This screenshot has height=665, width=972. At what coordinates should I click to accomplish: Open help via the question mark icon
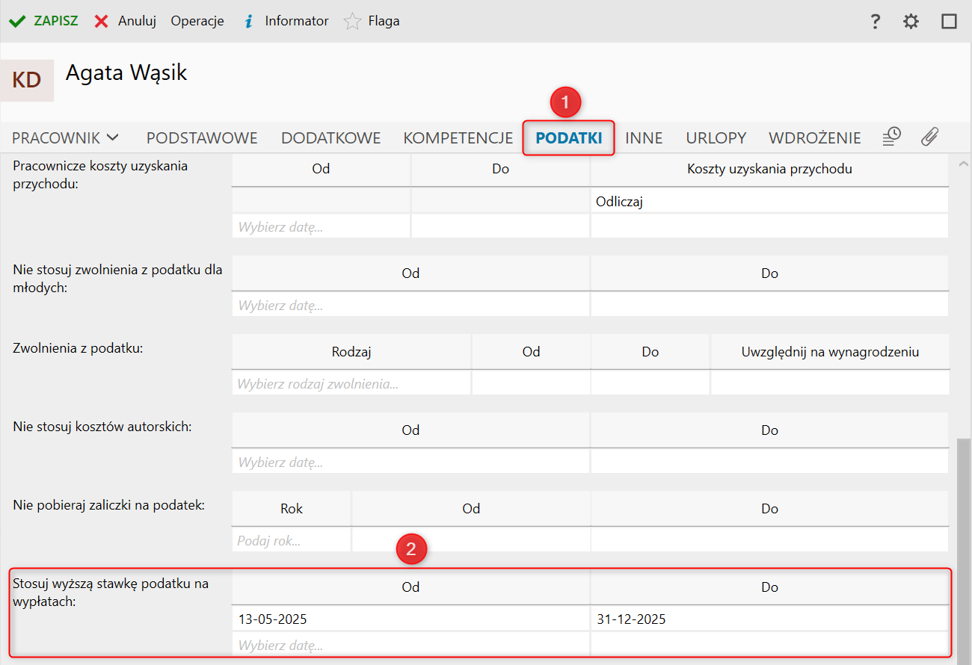876,21
